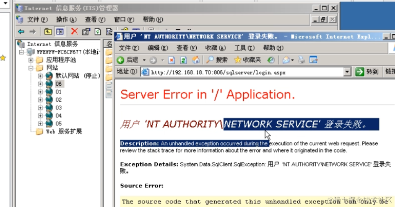Viewport: 395px width, 207px height.
Task: Click the forward arrow in IIS Manager toolbar
Action: (x=32, y=31)
